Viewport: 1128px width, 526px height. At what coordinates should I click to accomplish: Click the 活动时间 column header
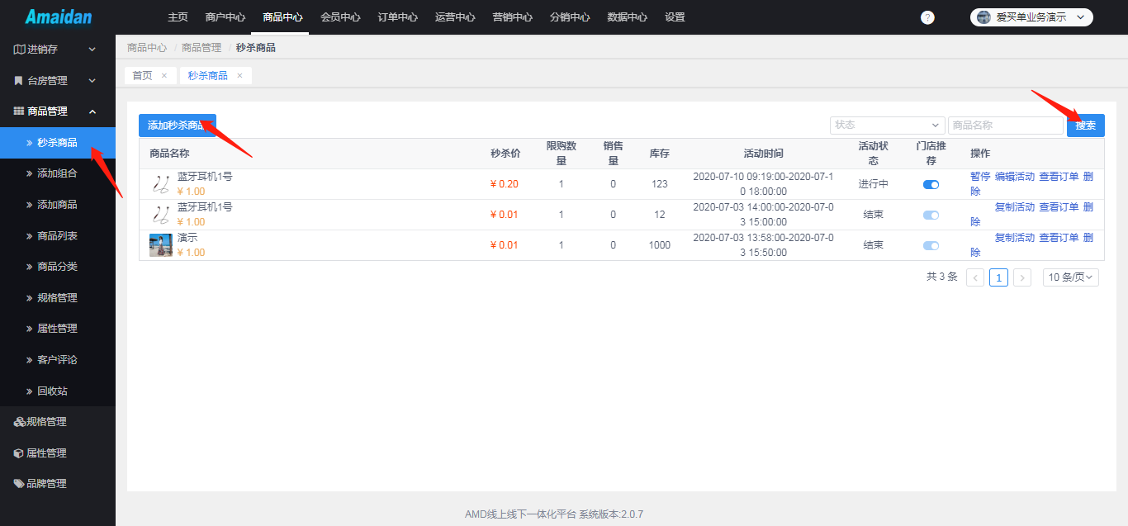764,154
